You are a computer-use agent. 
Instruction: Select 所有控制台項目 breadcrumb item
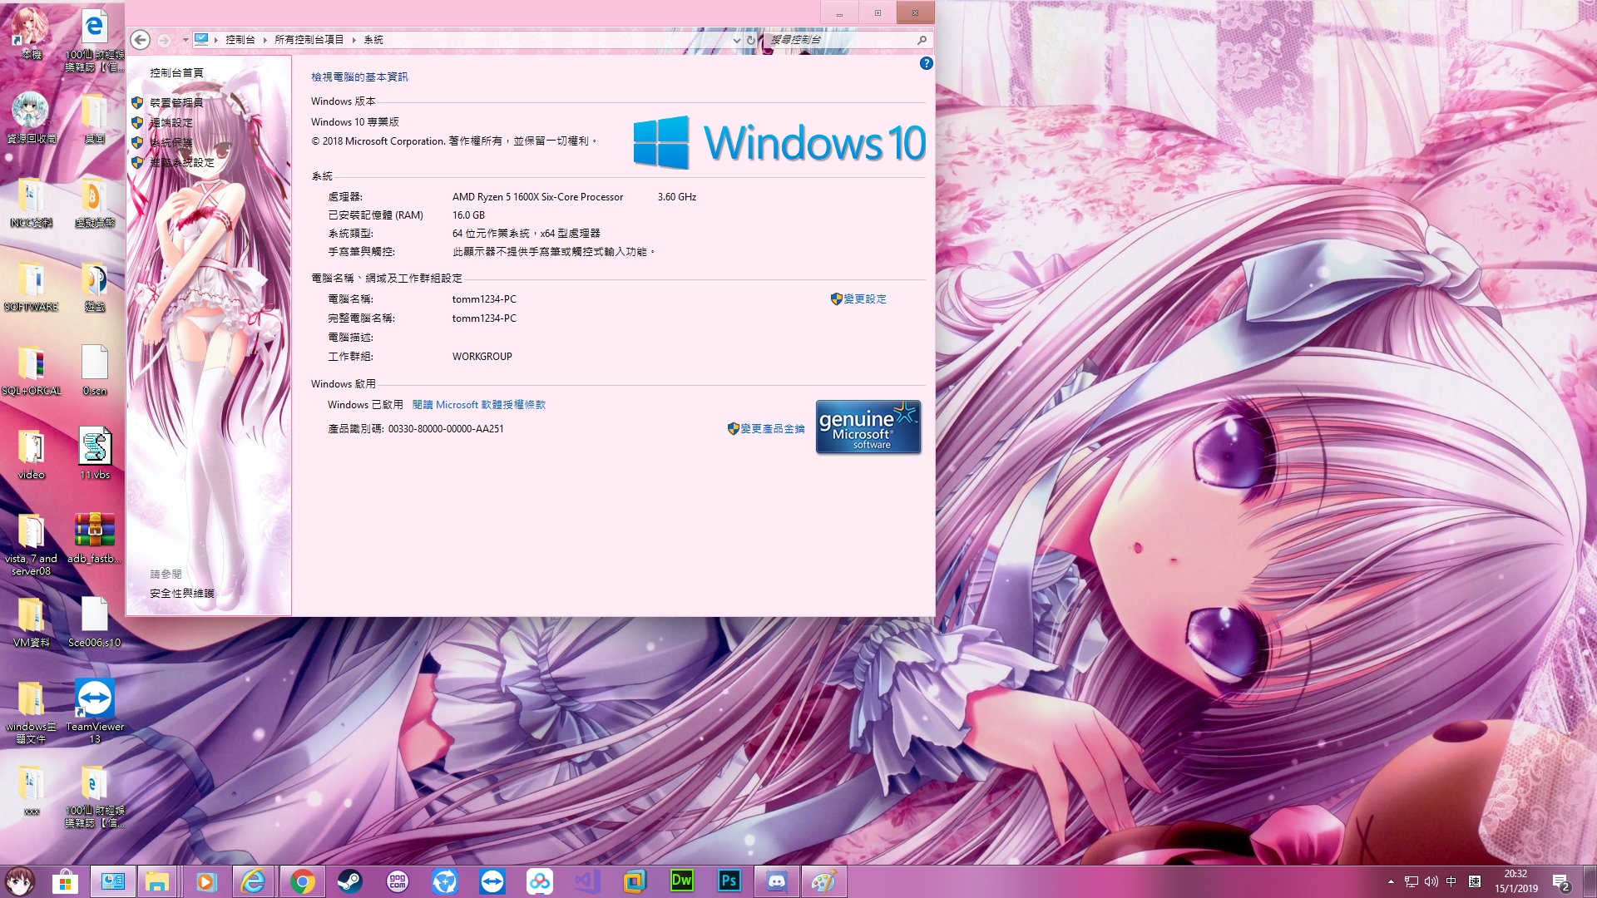[309, 40]
